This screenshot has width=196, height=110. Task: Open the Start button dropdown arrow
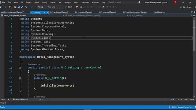tap(73, 7)
